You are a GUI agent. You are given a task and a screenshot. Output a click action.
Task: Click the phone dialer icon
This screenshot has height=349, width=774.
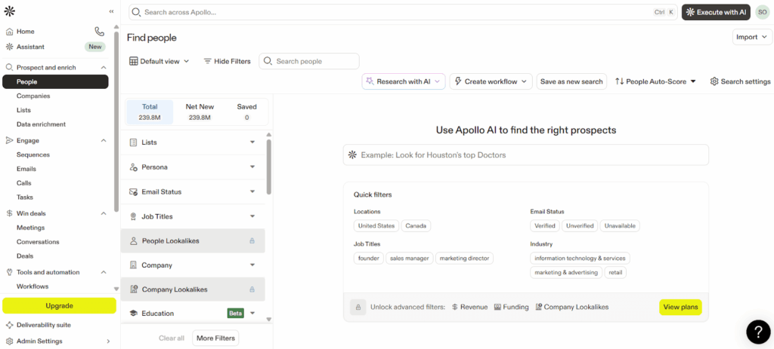point(100,32)
